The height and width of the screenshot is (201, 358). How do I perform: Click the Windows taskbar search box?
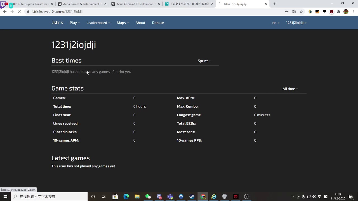(x=50, y=197)
